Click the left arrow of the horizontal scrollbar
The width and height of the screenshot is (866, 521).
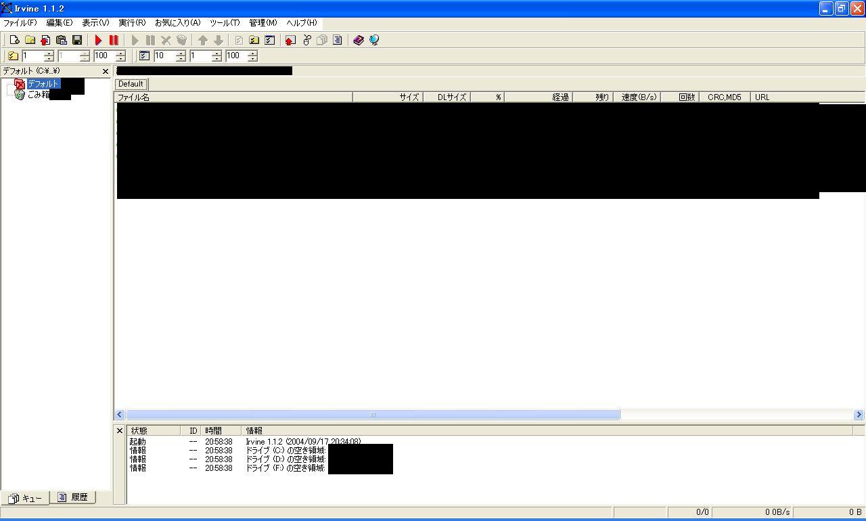point(120,415)
